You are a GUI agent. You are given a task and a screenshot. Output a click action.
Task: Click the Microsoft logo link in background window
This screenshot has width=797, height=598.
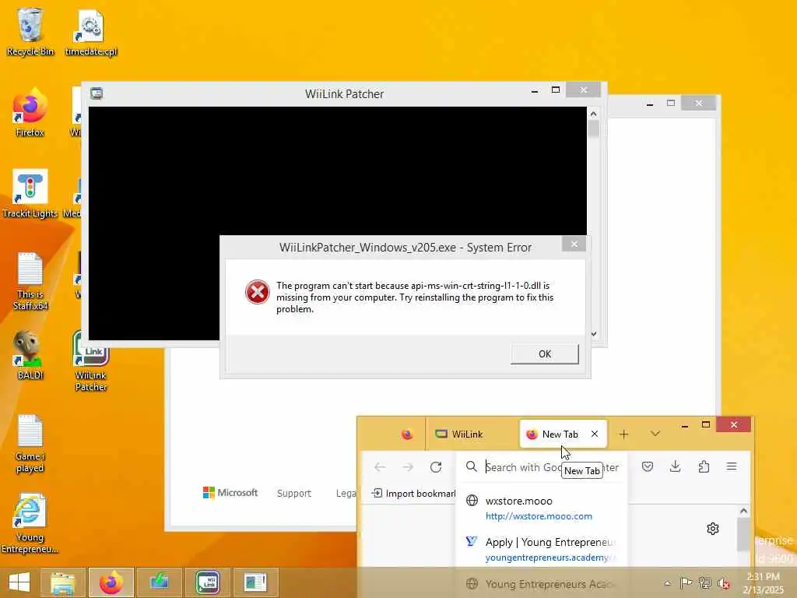pos(230,493)
